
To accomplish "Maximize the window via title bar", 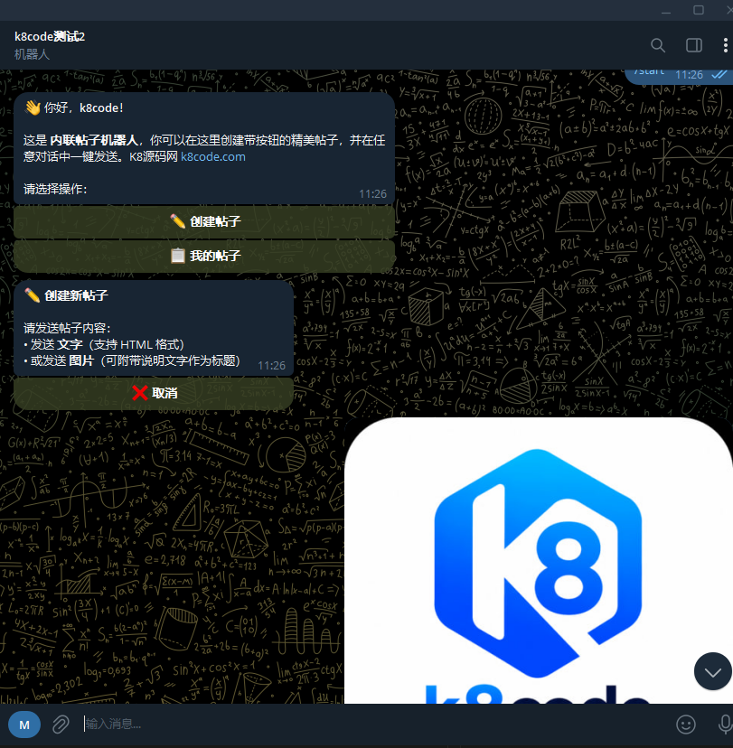I will (x=698, y=10).
